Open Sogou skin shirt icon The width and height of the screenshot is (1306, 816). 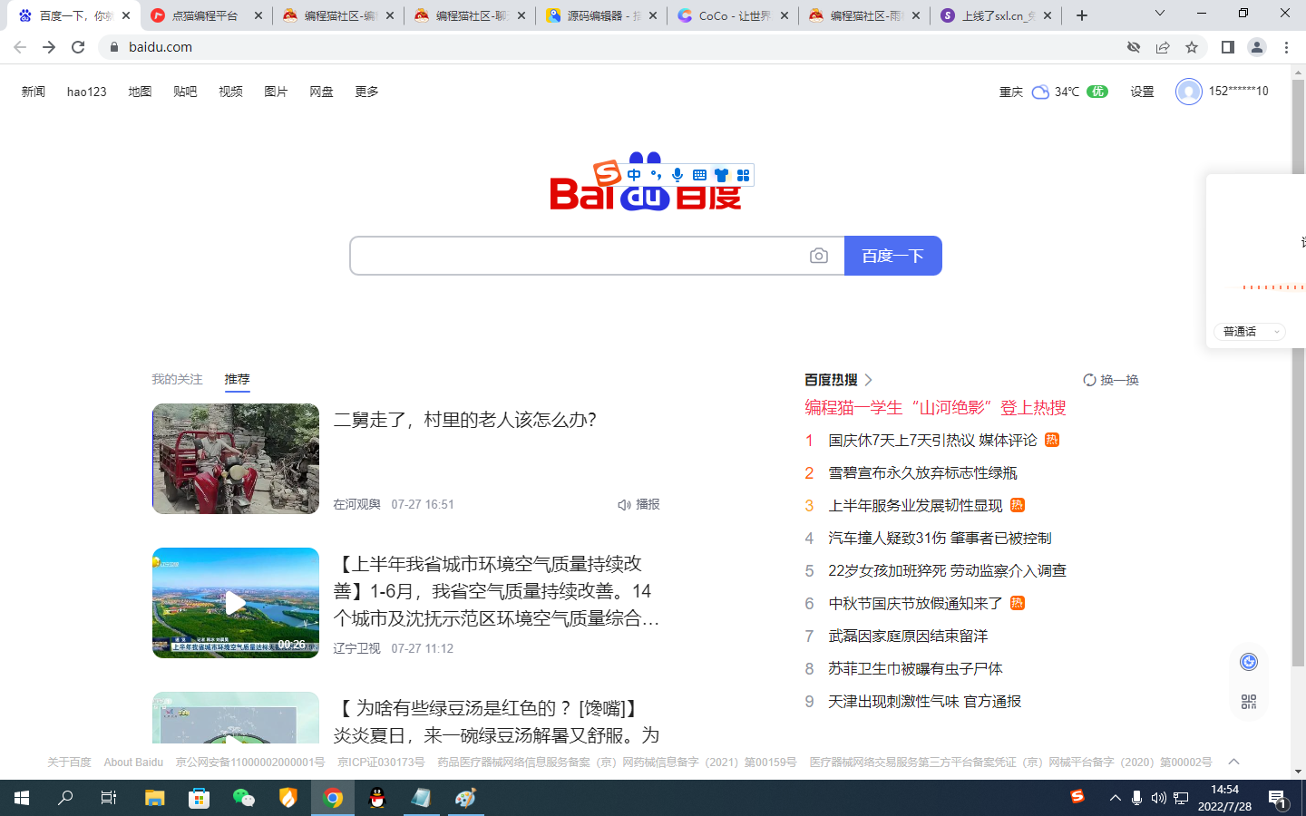coord(722,175)
